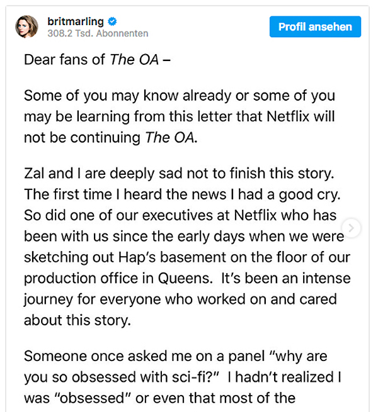This screenshot has width=378, height=412.
Task: Open britmarling's profile picture avatar
Action: (x=26, y=26)
